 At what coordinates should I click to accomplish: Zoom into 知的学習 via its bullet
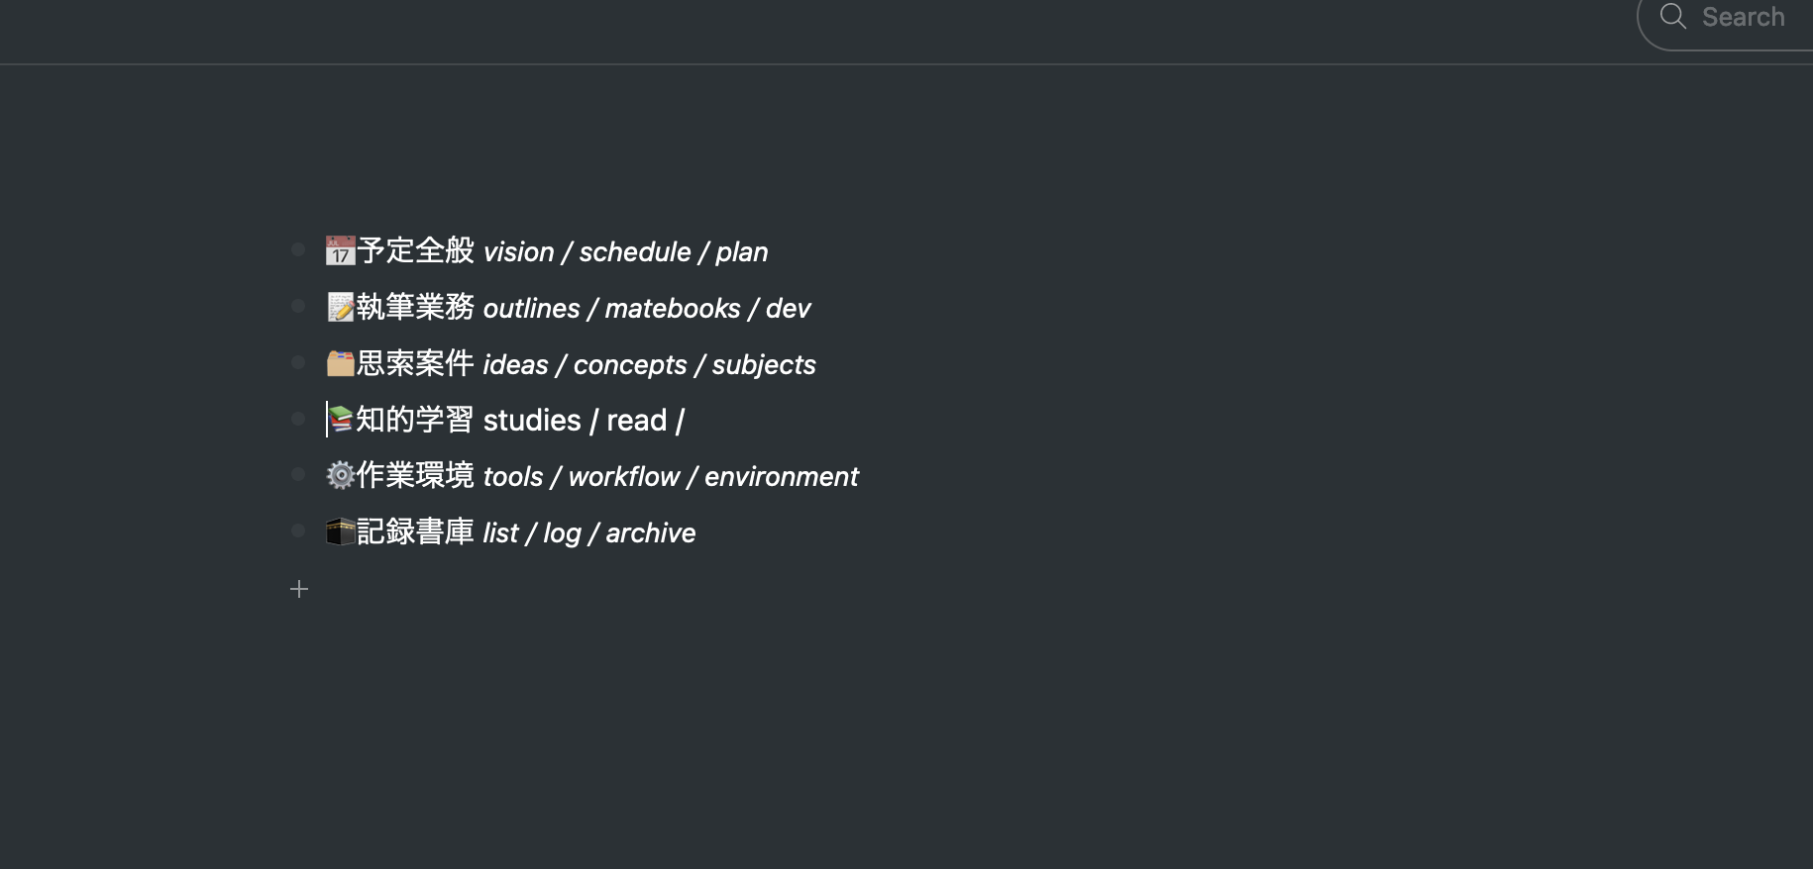click(298, 419)
